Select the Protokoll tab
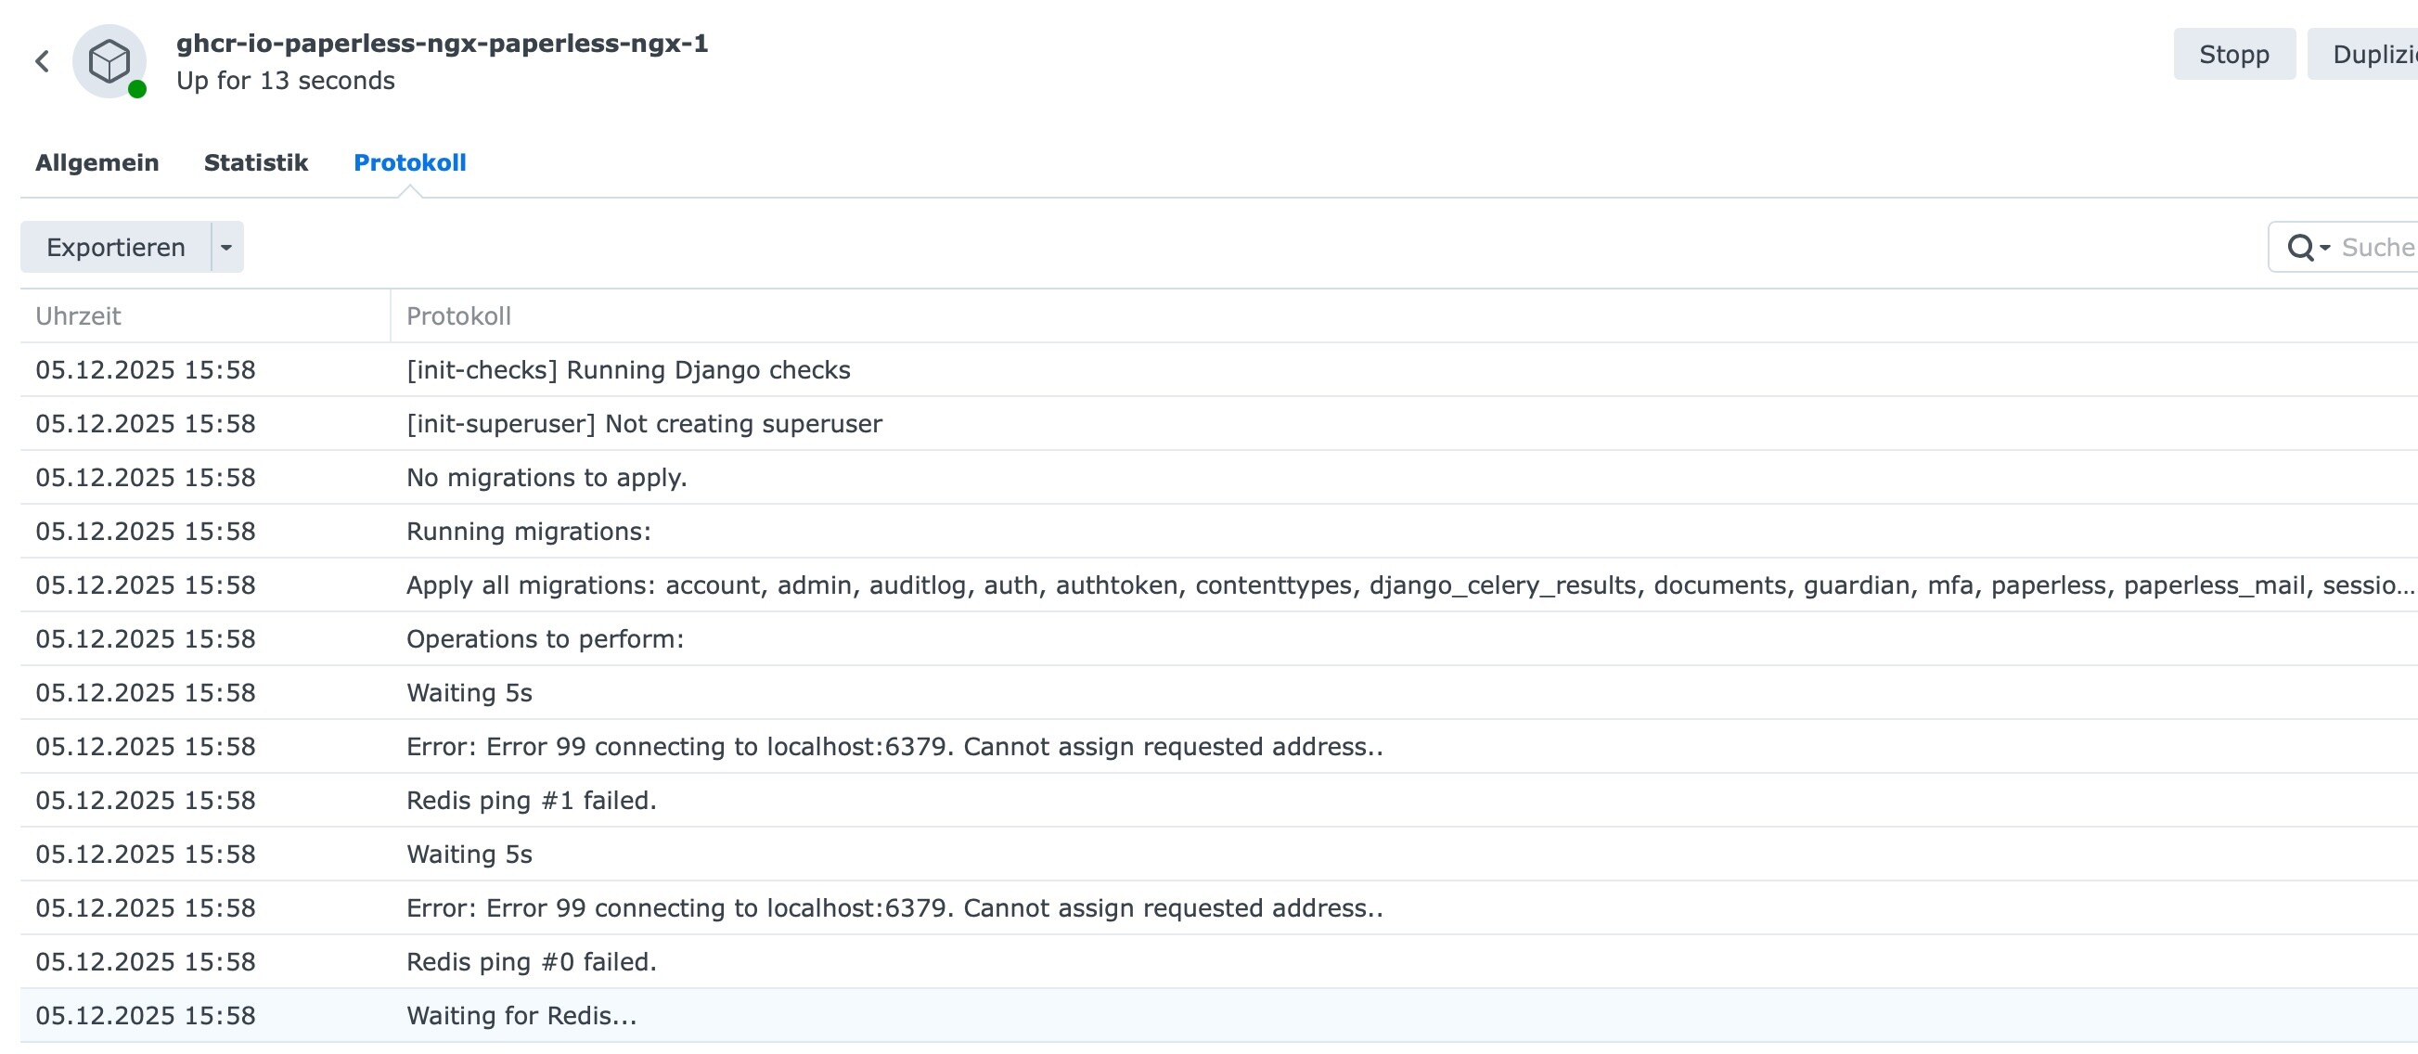The height and width of the screenshot is (1054, 2418). pos(409,163)
